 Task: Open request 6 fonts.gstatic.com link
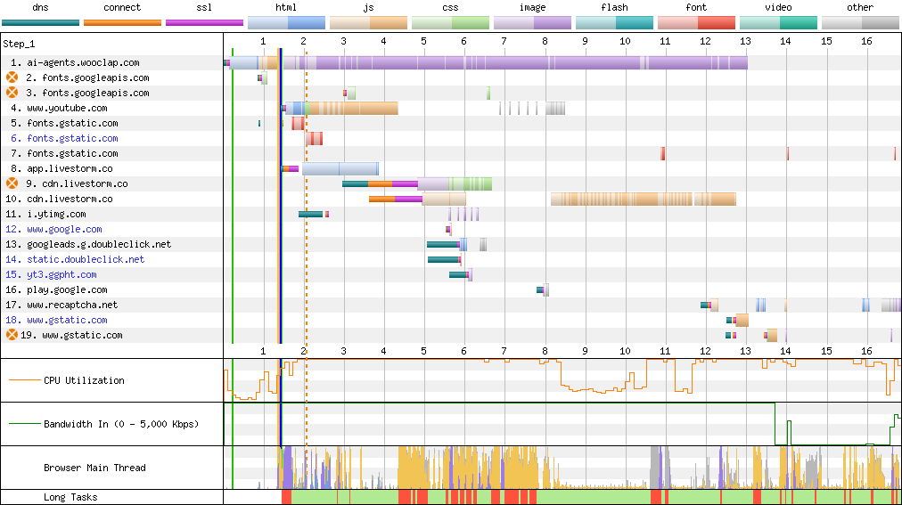(72, 138)
